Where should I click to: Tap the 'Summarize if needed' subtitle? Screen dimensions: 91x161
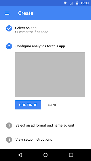pyautogui.click(x=32, y=32)
